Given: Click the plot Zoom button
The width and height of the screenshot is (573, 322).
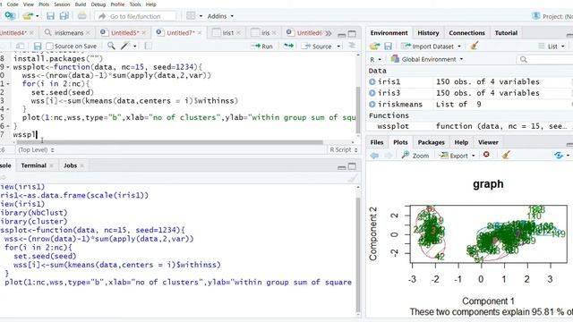Looking at the screenshot, I should (x=415, y=156).
